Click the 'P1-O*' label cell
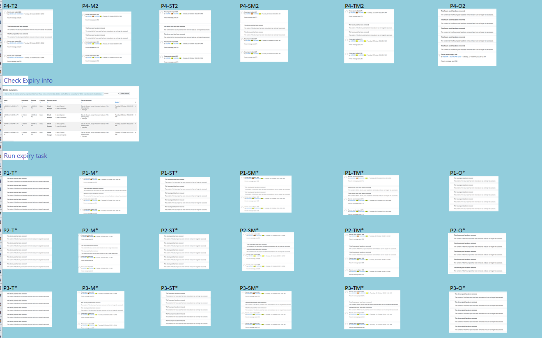 (458, 173)
